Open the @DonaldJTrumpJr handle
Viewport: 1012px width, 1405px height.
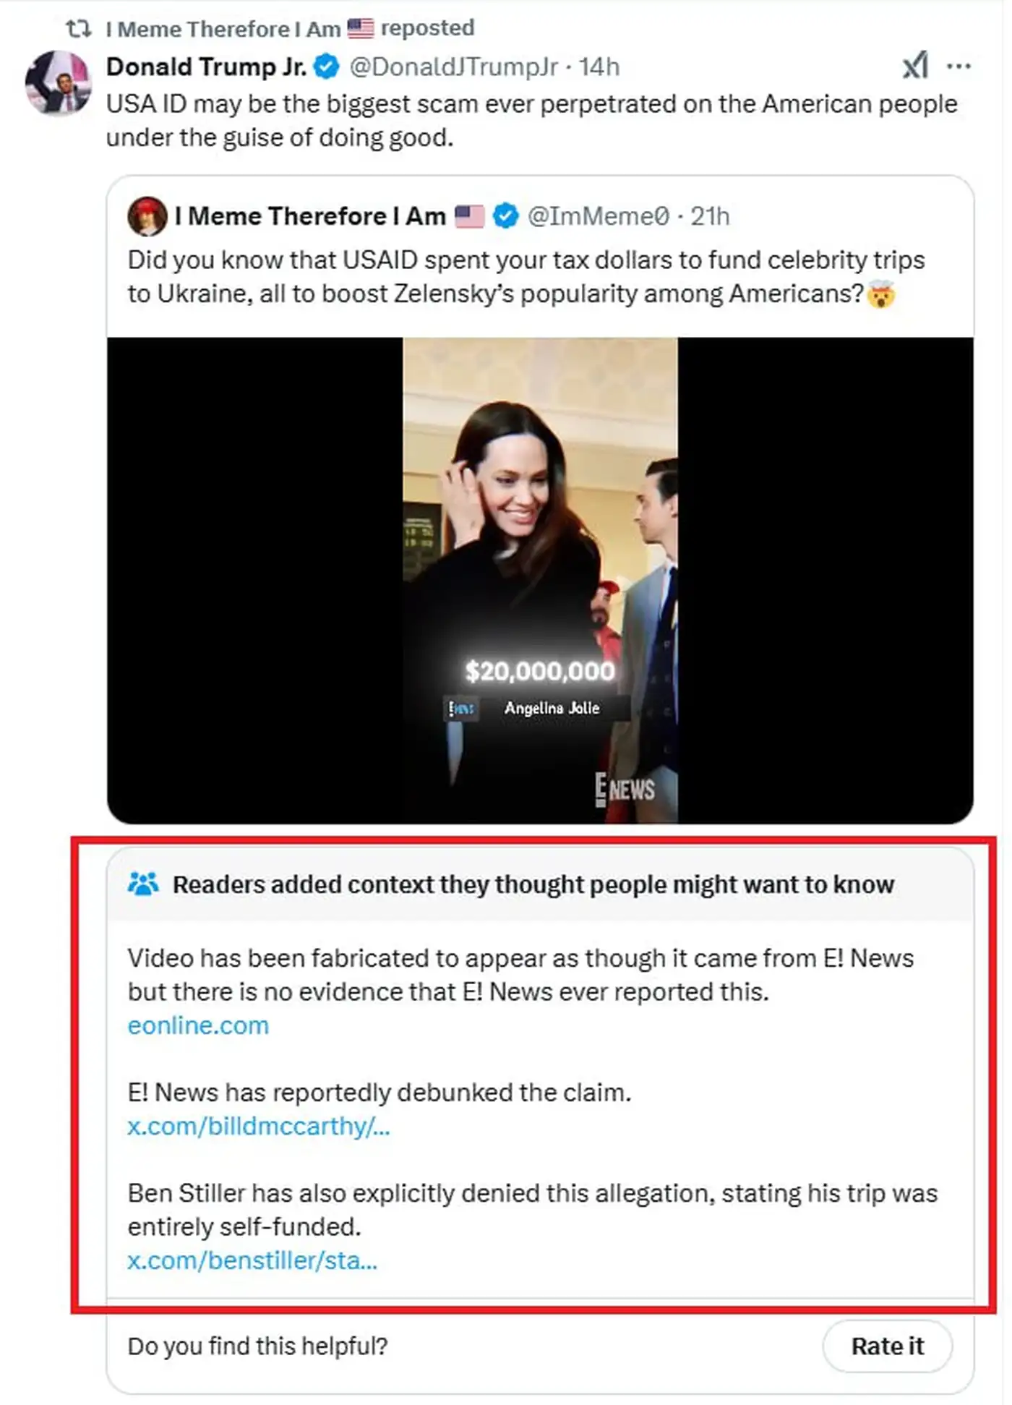[x=454, y=67]
